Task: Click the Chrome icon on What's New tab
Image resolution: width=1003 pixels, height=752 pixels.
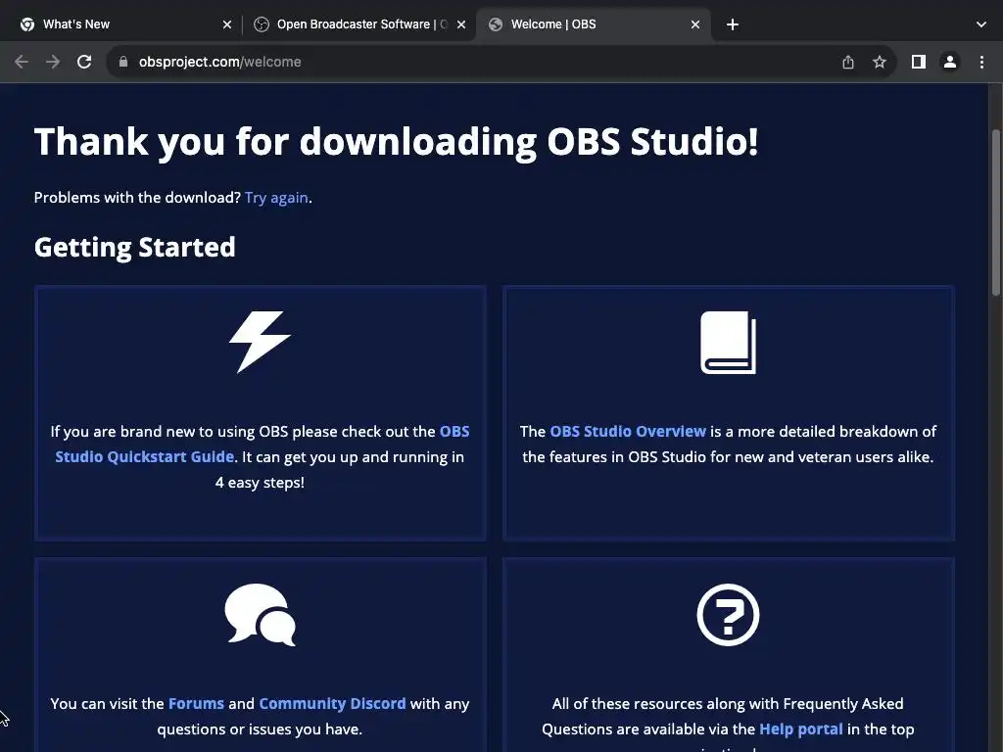Action: coord(27,24)
